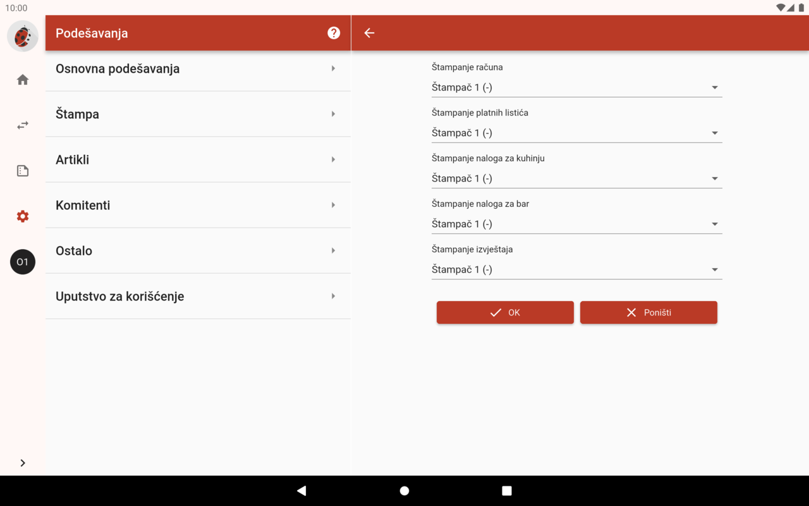Select the red settings gear icon

(23, 216)
